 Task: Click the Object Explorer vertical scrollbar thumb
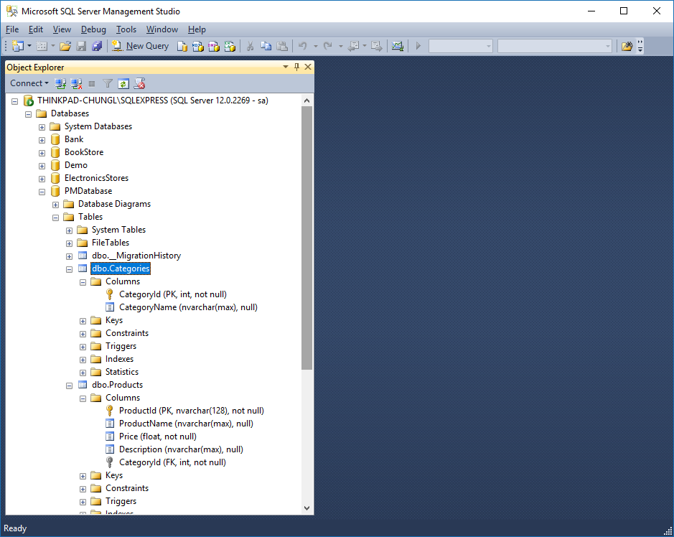tap(307, 238)
